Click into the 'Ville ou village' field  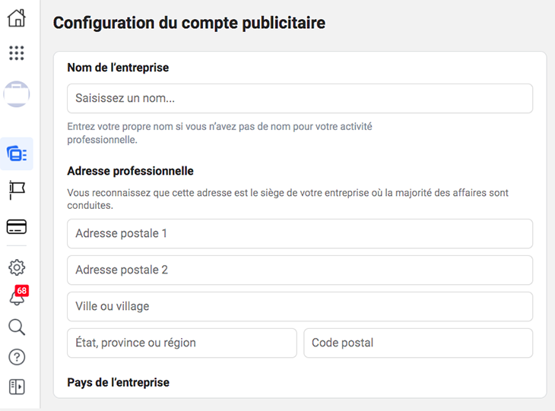point(300,307)
